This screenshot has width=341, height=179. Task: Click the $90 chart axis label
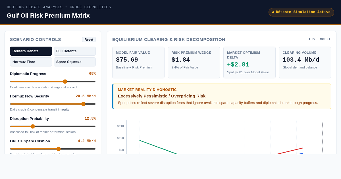pos(121,150)
